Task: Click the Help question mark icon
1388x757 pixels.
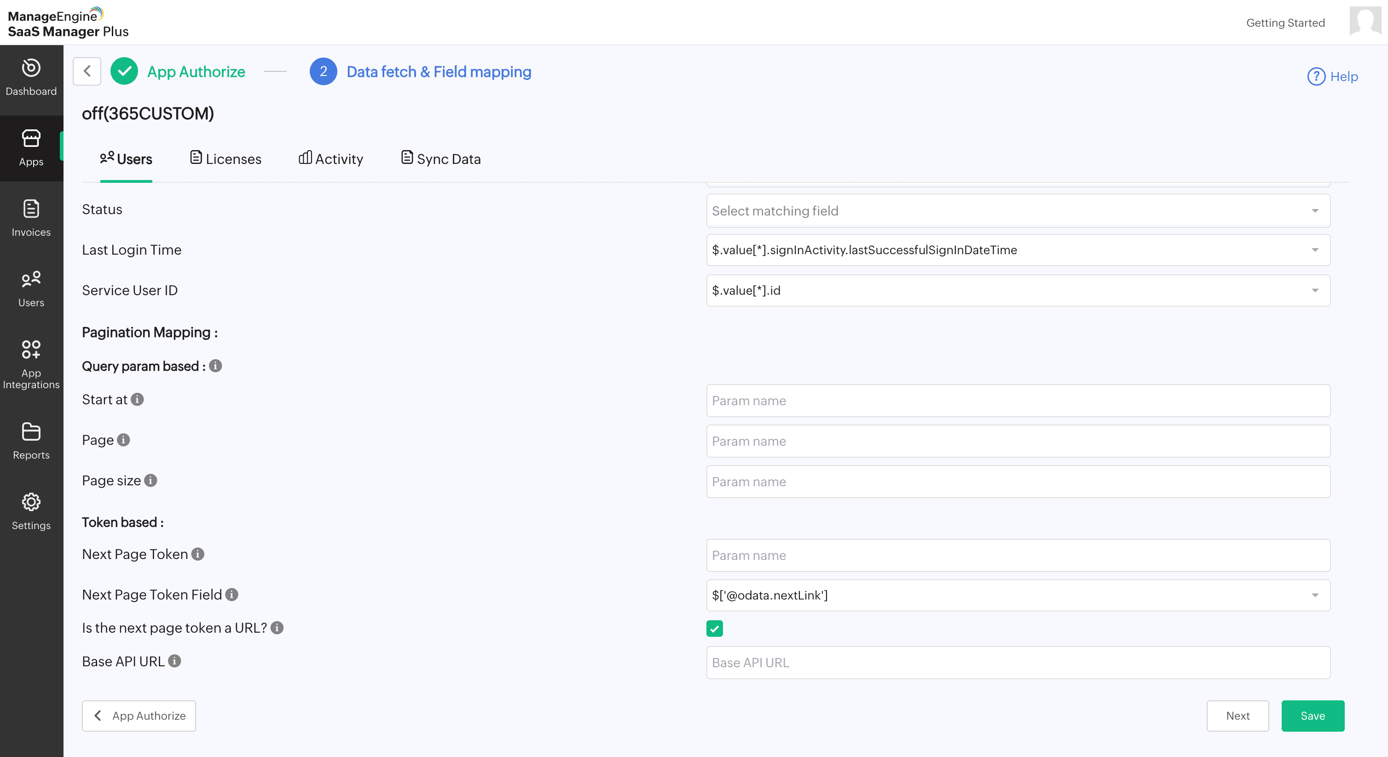Action: (x=1315, y=76)
